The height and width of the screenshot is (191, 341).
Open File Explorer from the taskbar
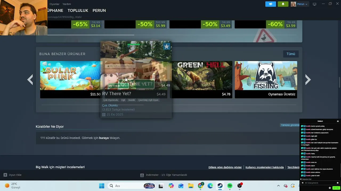coord(190,186)
